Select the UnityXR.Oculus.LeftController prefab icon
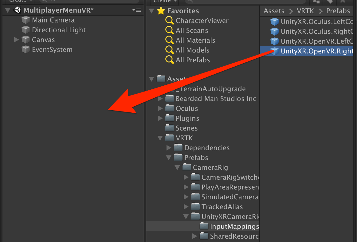357x242 pixels. 274,21
